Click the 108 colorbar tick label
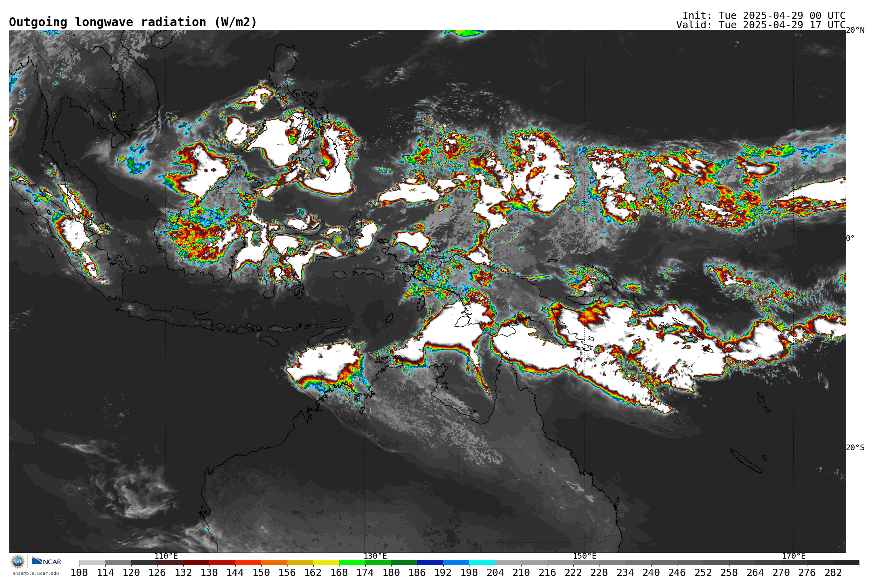The height and width of the screenshot is (578, 872). (x=79, y=573)
